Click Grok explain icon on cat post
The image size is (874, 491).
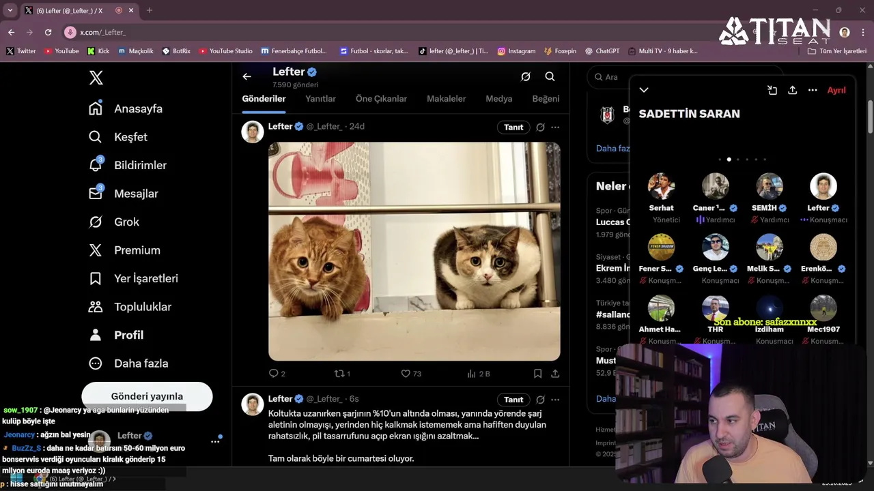coord(540,128)
